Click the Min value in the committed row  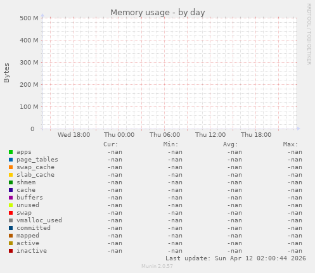tap(175, 228)
